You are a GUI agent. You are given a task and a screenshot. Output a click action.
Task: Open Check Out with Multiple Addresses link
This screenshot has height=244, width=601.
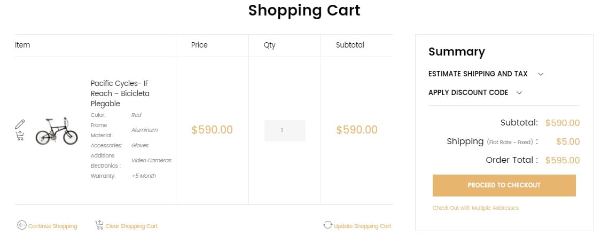click(475, 208)
